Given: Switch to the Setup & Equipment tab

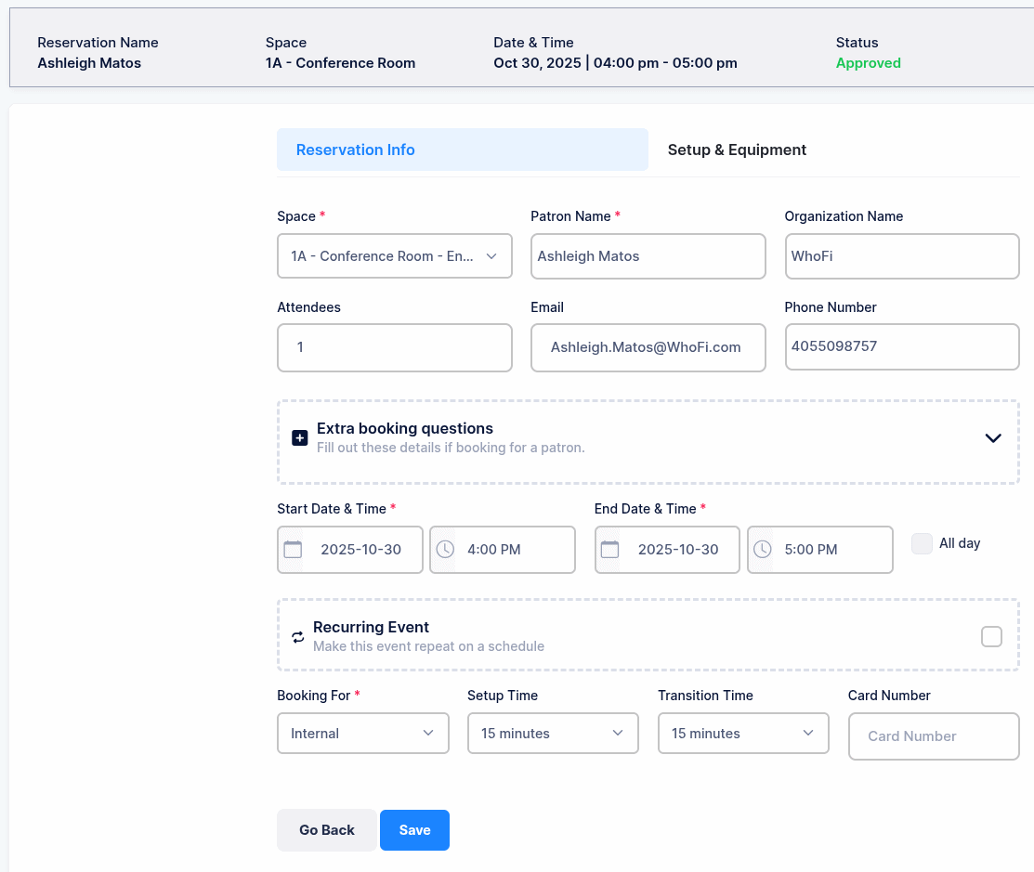Looking at the screenshot, I should pyautogui.click(x=737, y=150).
